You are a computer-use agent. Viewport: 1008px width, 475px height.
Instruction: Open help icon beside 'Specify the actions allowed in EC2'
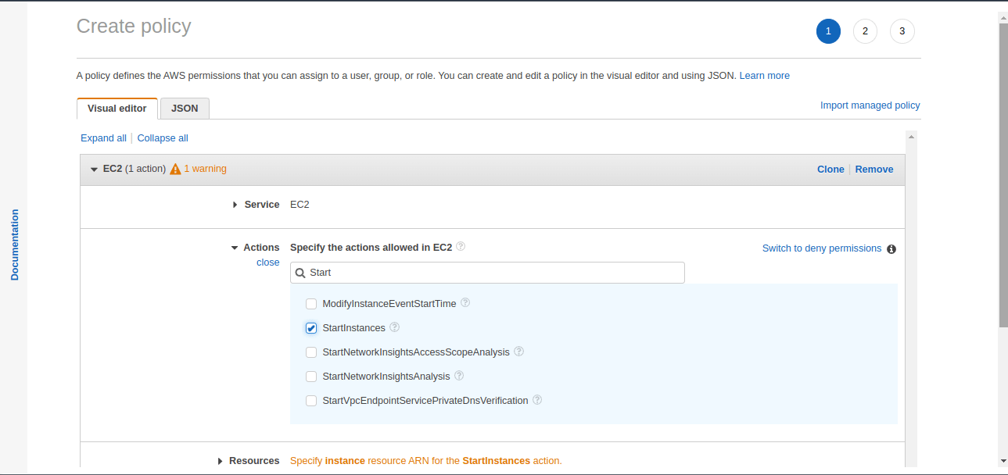[x=461, y=246]
